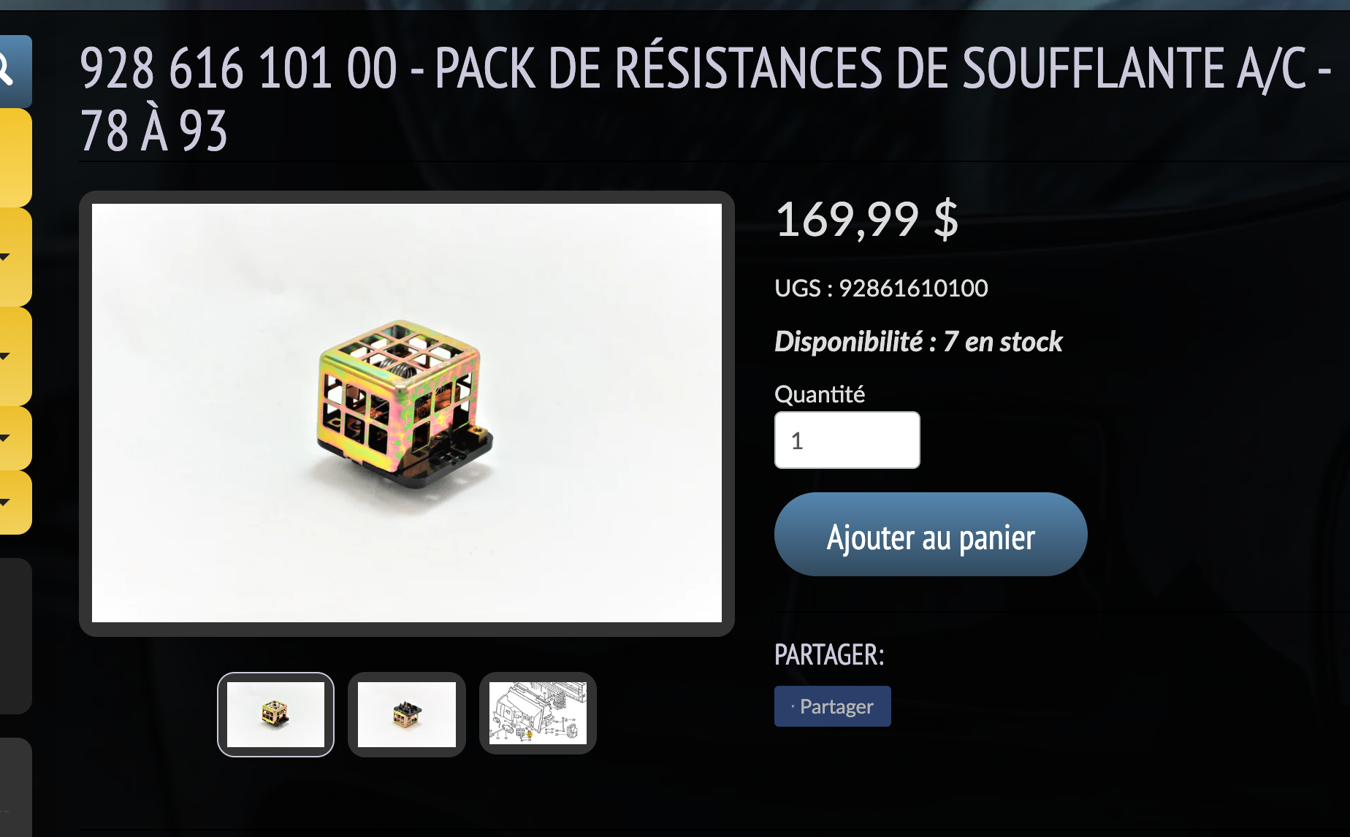Click the Disponibilité 7 en stock line
The image size is (1350, 837).
pos(918,341)
